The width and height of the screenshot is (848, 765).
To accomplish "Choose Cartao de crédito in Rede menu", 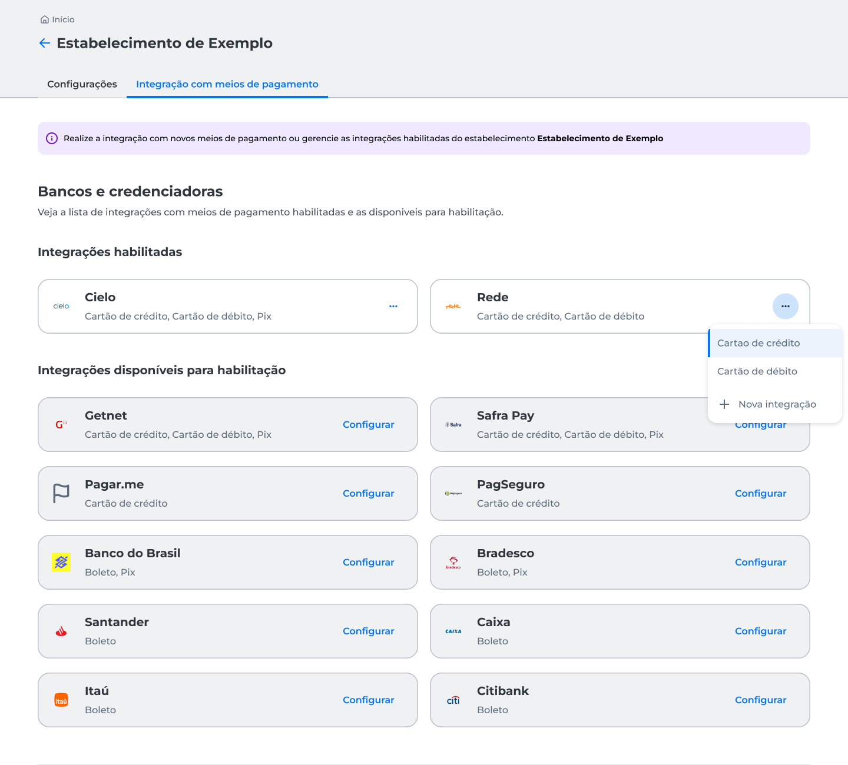I will (x=775, y=343).
